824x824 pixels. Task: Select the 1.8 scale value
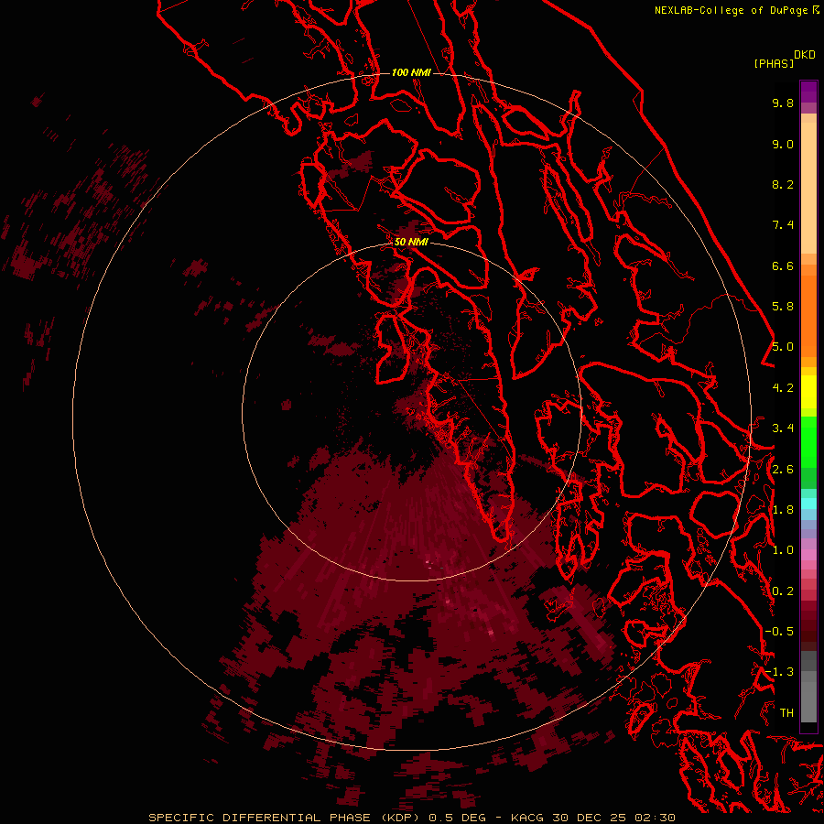coord(783,510)
